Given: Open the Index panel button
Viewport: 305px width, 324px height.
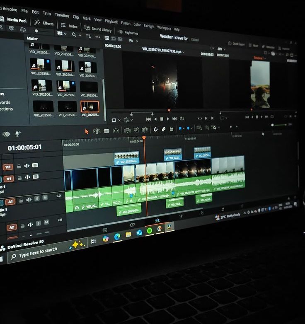Looking at the screenshot, I should (69, 26).
